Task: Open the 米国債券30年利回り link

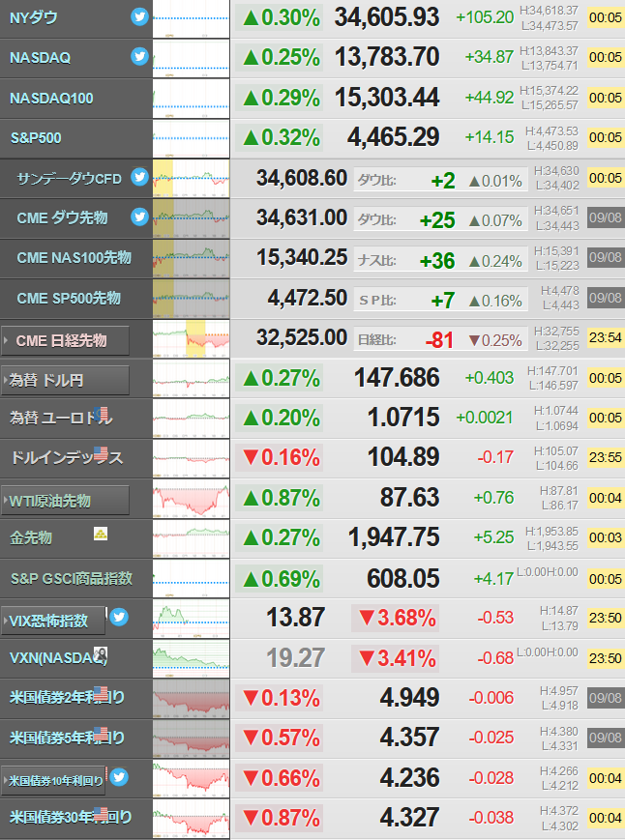Action: click(71, 817)
